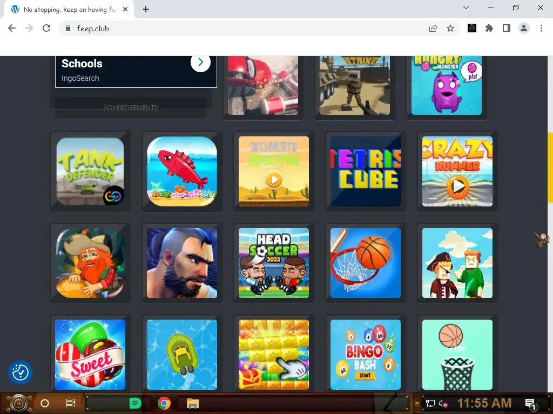This screenshot has height=414, width=553.
Task: Open the Hungry Monster game tile
Action: tap(447, 85)
